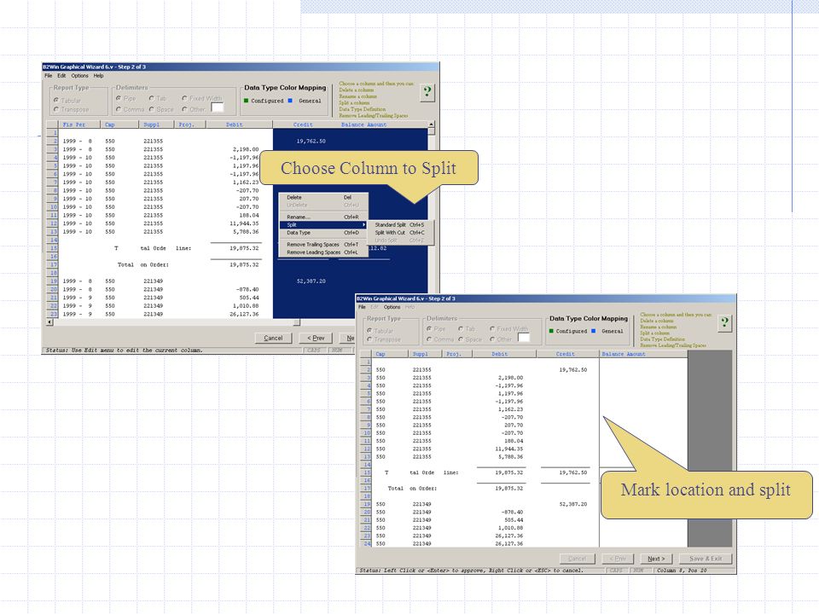Expand the Split submenu entry

pyautogui.click(x=322, y=224)
